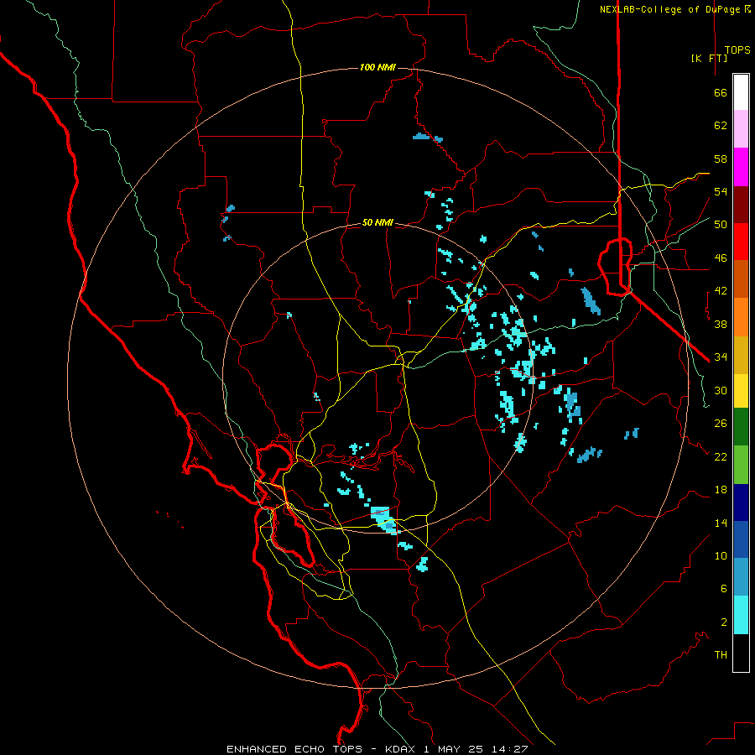Viewport: 755px width, 755px height.
Task: Click the [K FT] units label
Action: tap(709, 58)
